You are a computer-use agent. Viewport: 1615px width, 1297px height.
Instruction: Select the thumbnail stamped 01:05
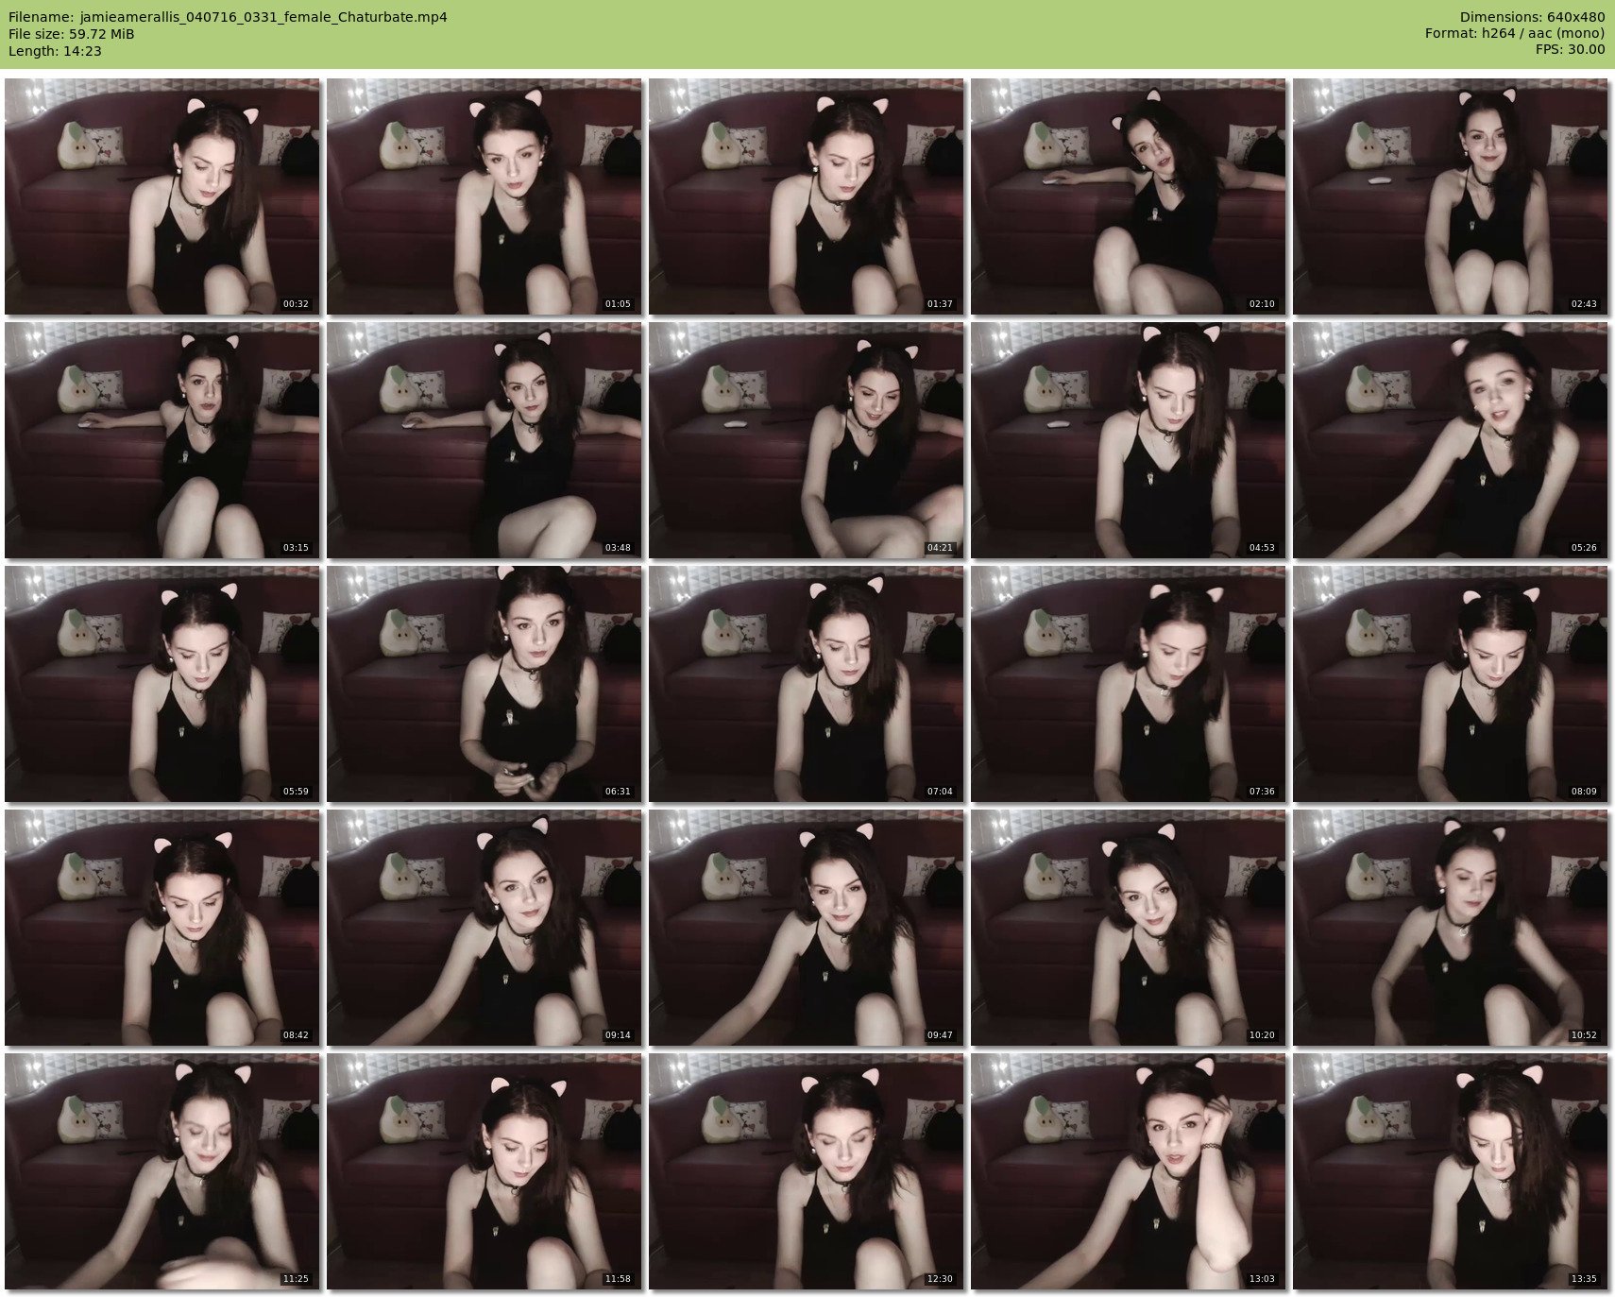484,196
